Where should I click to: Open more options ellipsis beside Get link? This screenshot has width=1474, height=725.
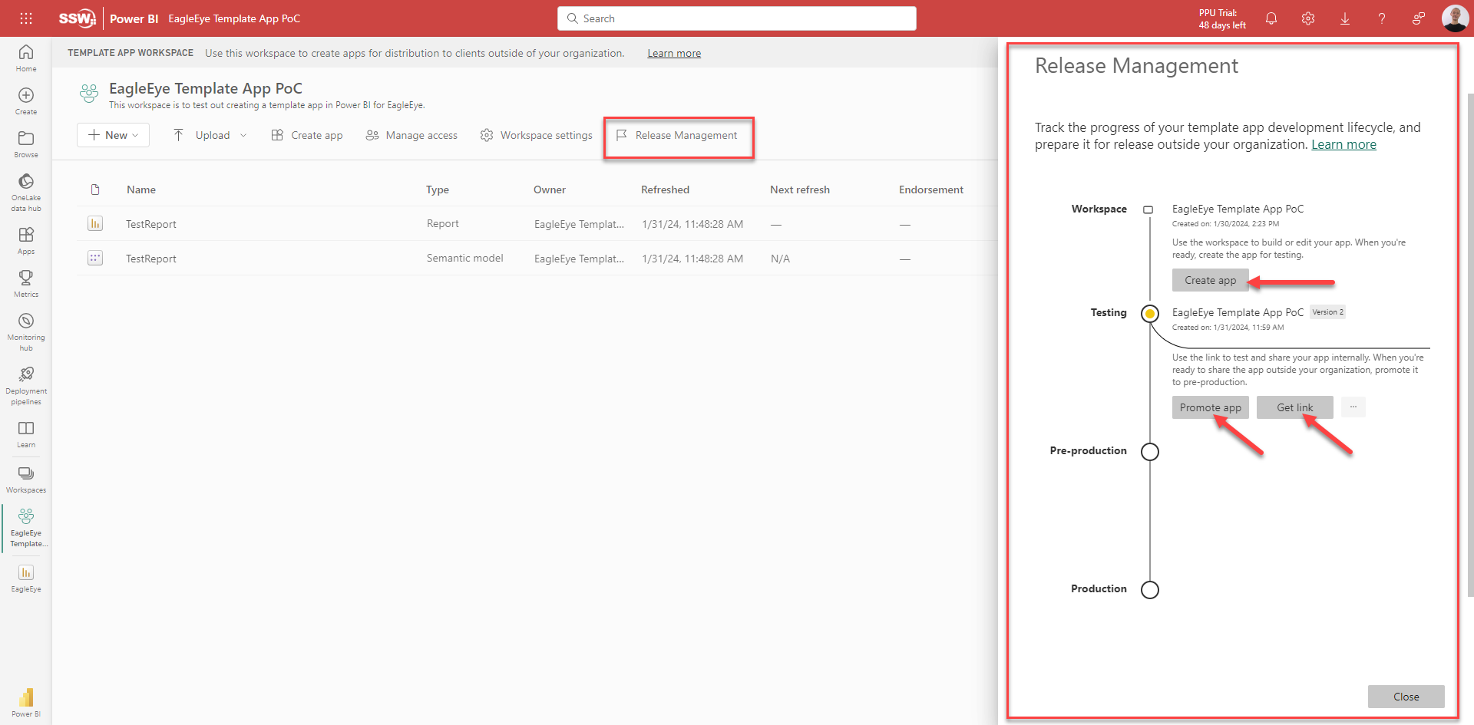click(x=1353, y=407)
